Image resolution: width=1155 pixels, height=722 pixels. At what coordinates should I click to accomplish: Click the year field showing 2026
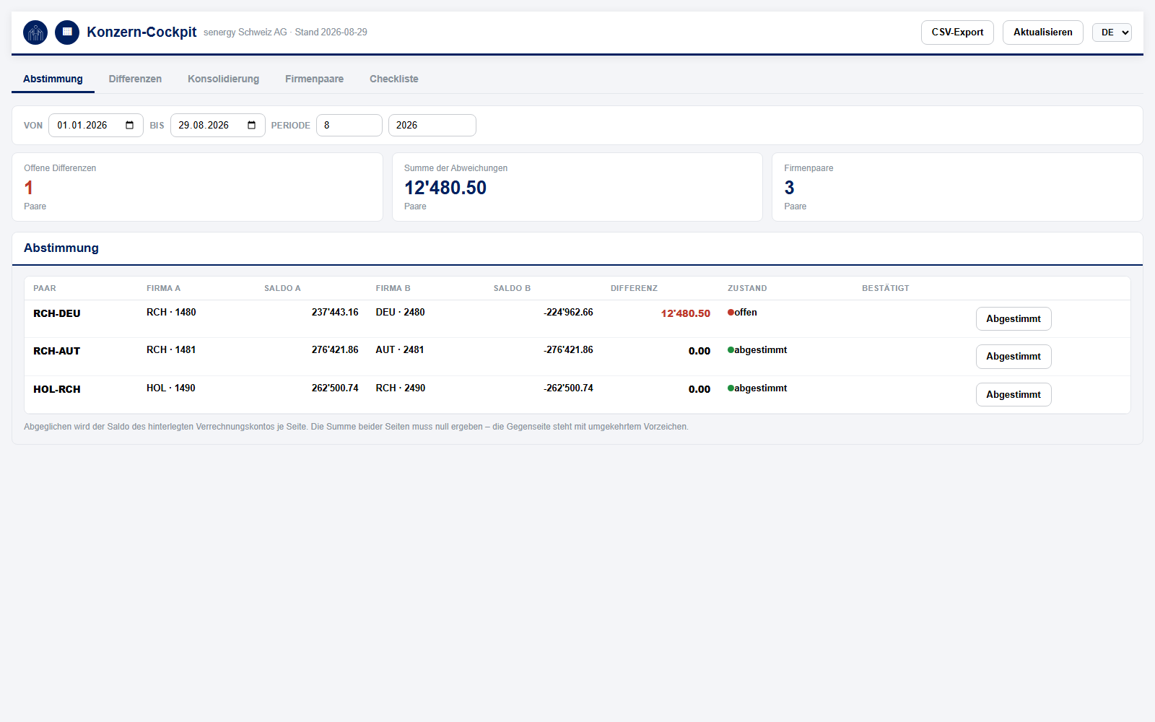432,126
